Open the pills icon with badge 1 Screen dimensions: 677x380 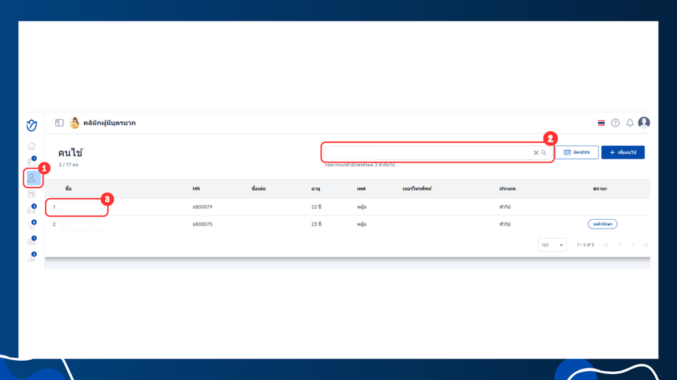[x=32, y=241]
